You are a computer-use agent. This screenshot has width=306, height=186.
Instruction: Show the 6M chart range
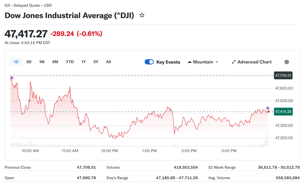tap(55, 62)
